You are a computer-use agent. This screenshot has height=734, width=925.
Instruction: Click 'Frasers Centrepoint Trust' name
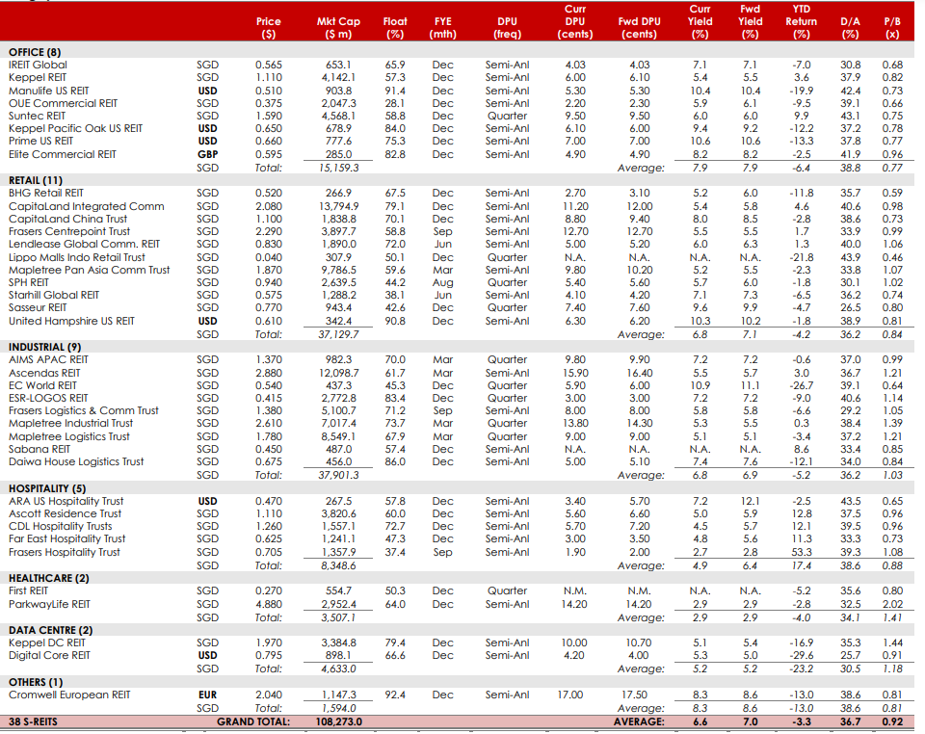coord(69,231)
